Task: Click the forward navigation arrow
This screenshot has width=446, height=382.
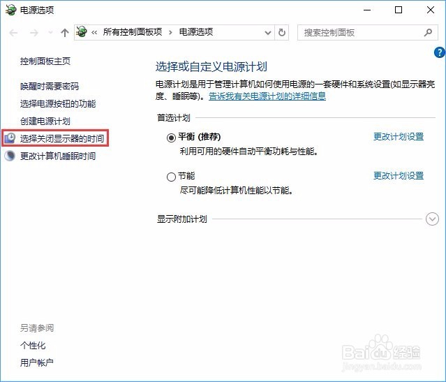Action: point(34,33)
